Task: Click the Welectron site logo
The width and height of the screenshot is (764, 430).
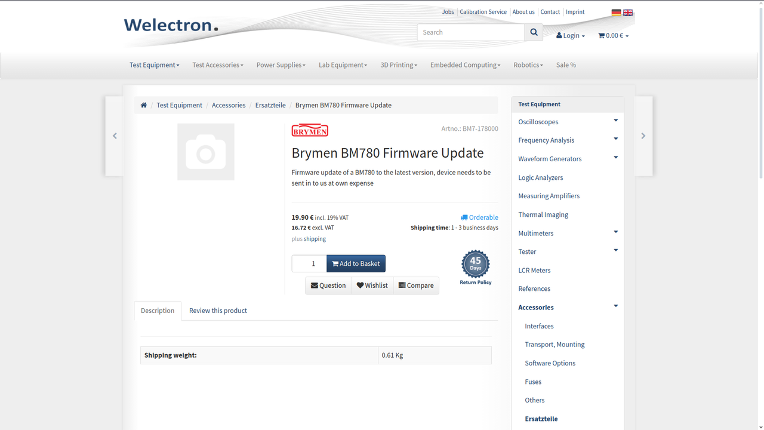Action: tap(171, 25)
